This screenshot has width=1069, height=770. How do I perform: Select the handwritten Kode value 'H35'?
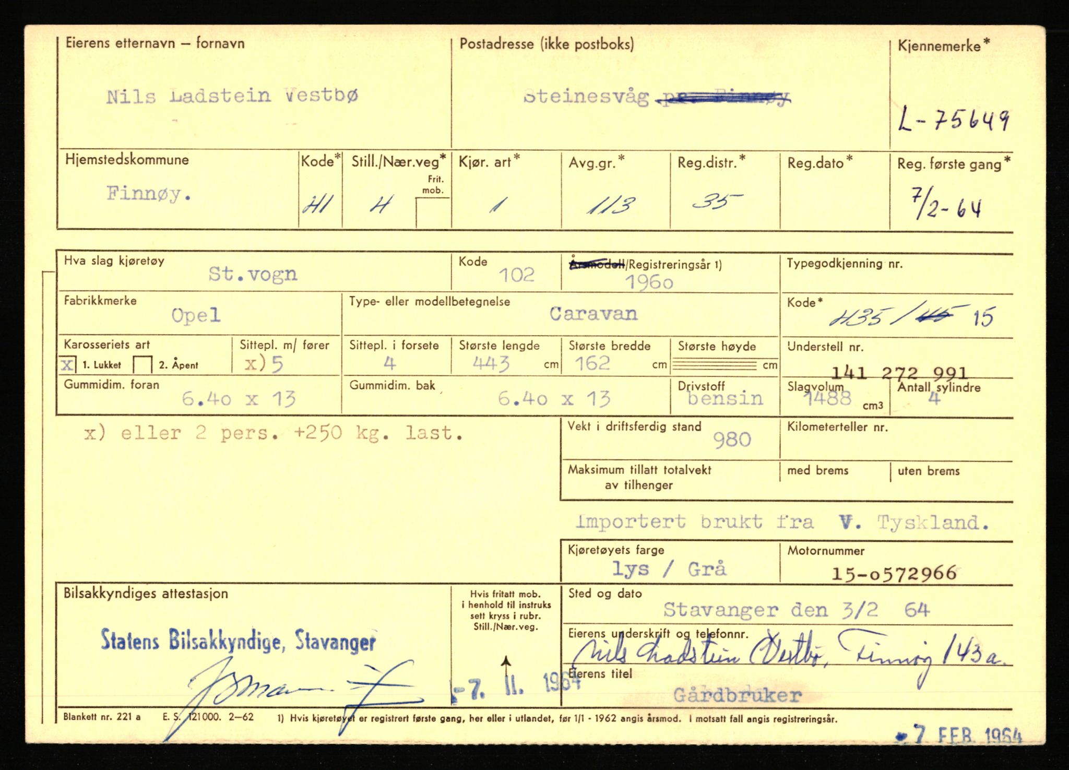pos(856,317)
